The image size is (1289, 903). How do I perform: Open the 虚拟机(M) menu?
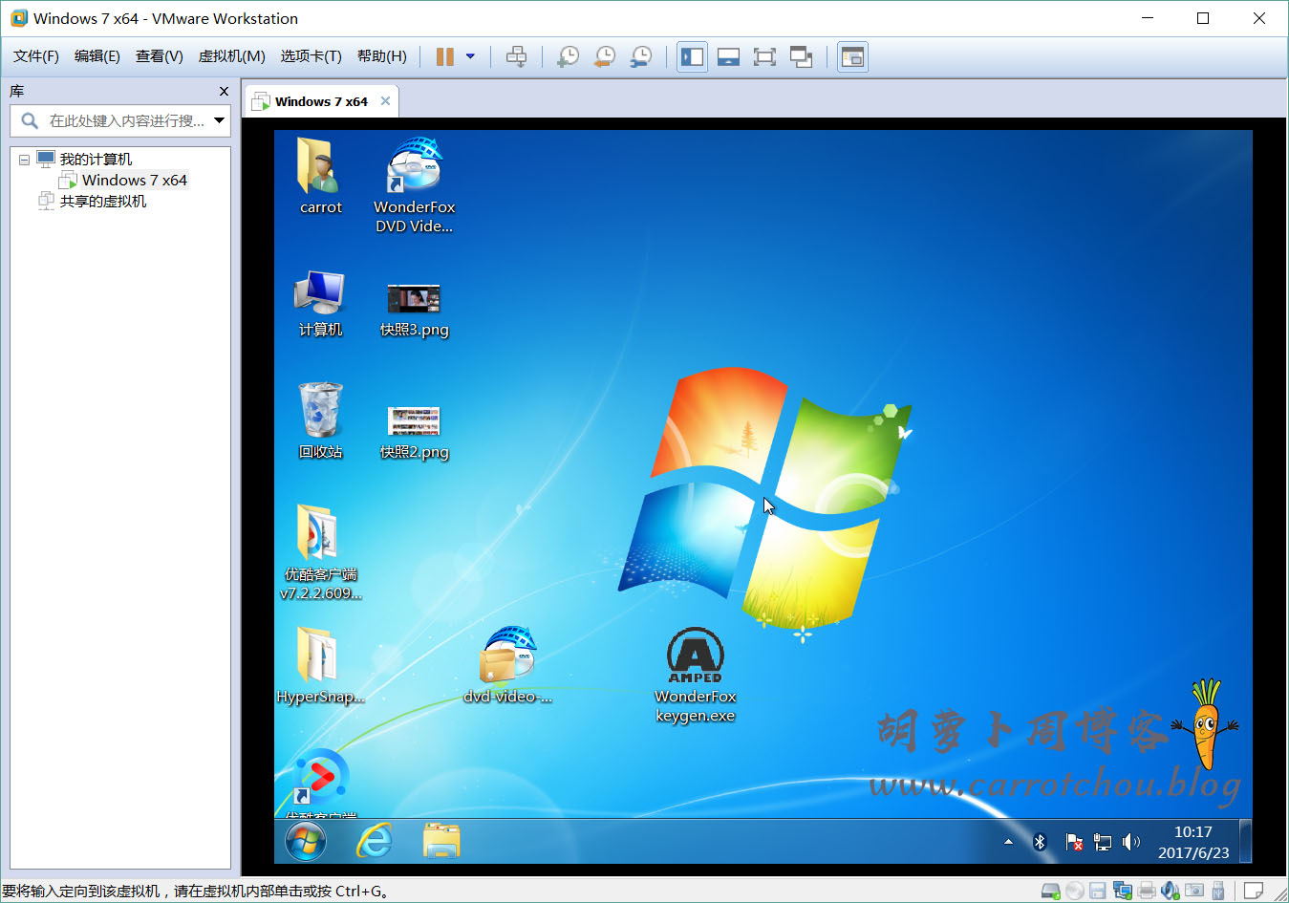(231, 56)
